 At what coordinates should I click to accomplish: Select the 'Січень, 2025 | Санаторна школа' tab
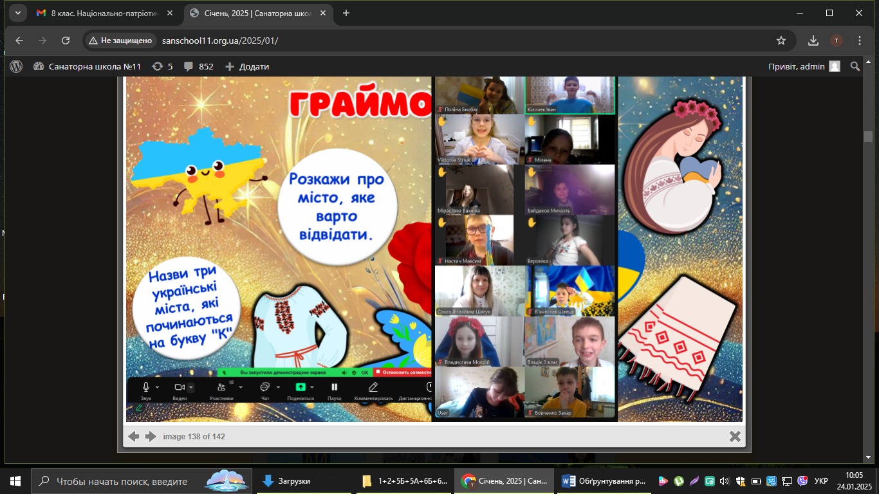259,13
